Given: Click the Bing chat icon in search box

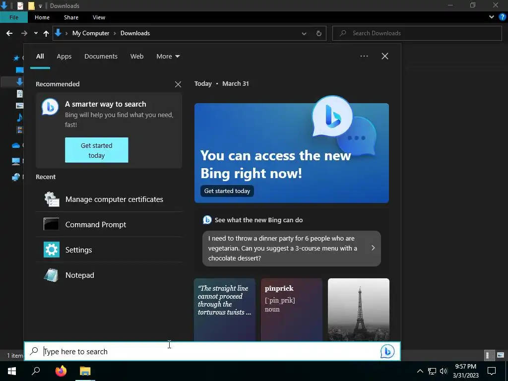Looking at the screenshot, I should click(x=387, y=351).
